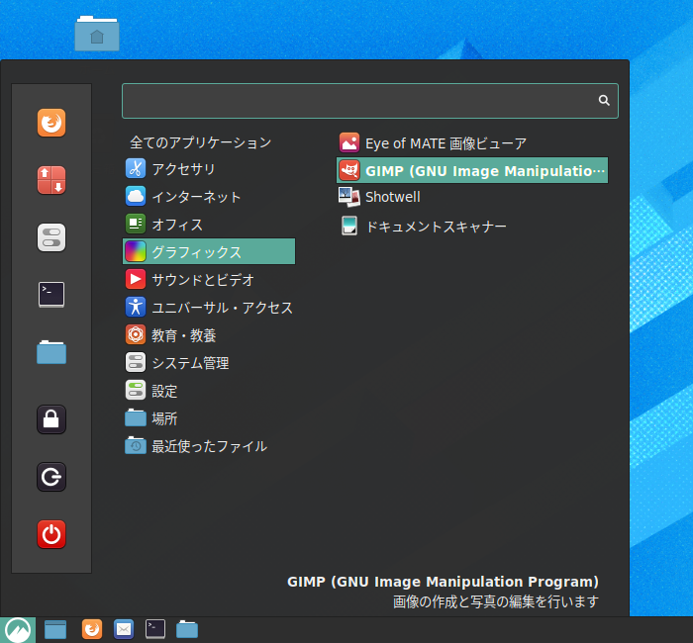Image resolution: width=693 pixels, height=643 pixels.
Task: Open the mail client from the taskbar
Action: (x=124, y=630)
